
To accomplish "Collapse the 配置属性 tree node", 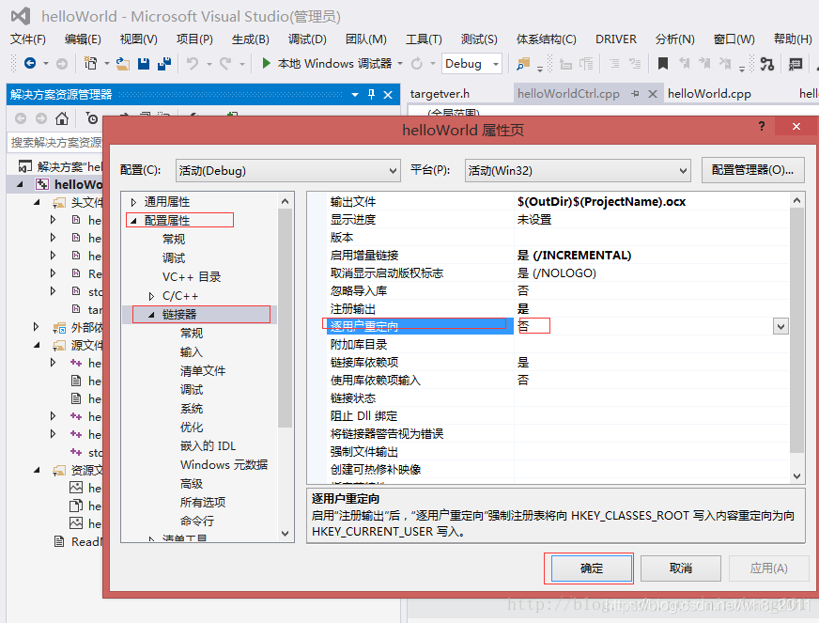I will point(133,221).
